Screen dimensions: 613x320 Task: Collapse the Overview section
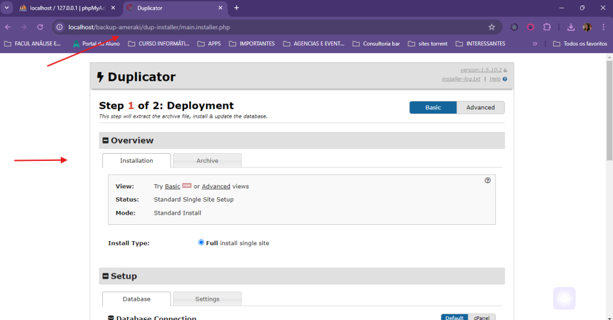tap(105, 141)
